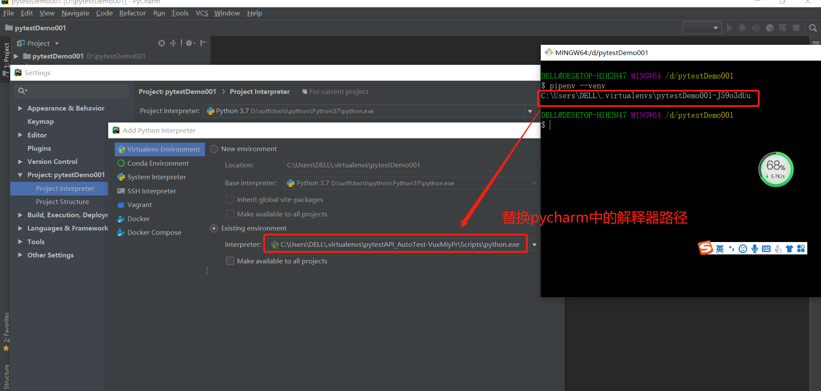
Task: Start Sogou voice input microphone
Action: pyautogui.click(x=755, y=248)
